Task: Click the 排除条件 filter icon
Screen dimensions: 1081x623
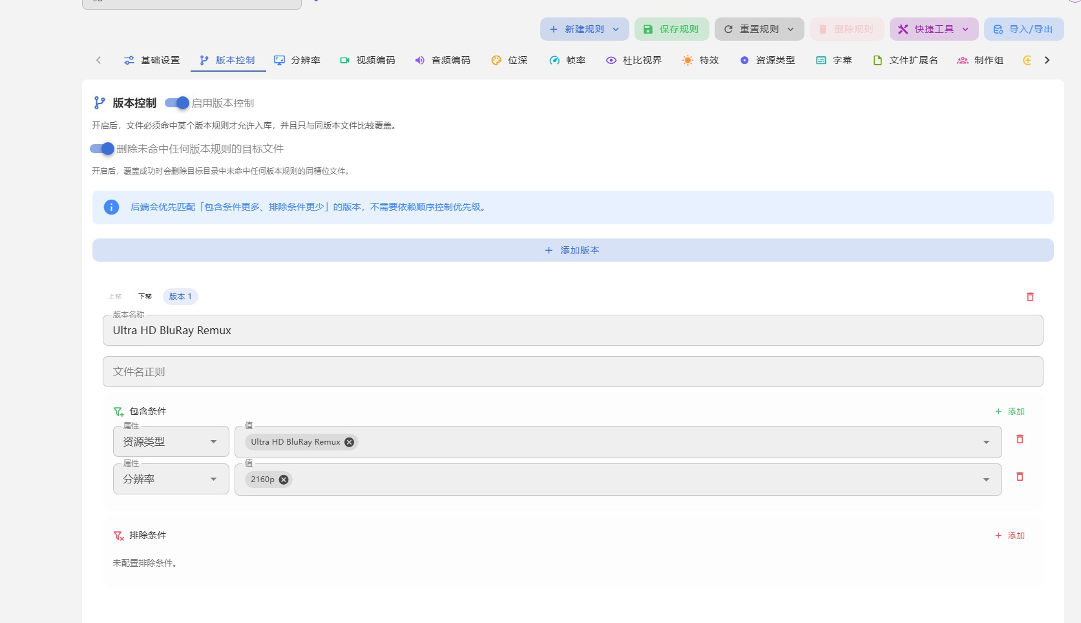Action: pos(118,536)
